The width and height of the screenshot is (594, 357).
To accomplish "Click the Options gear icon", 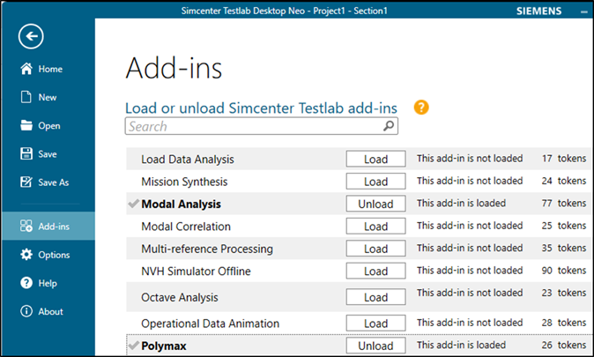I will click(26, 255).
